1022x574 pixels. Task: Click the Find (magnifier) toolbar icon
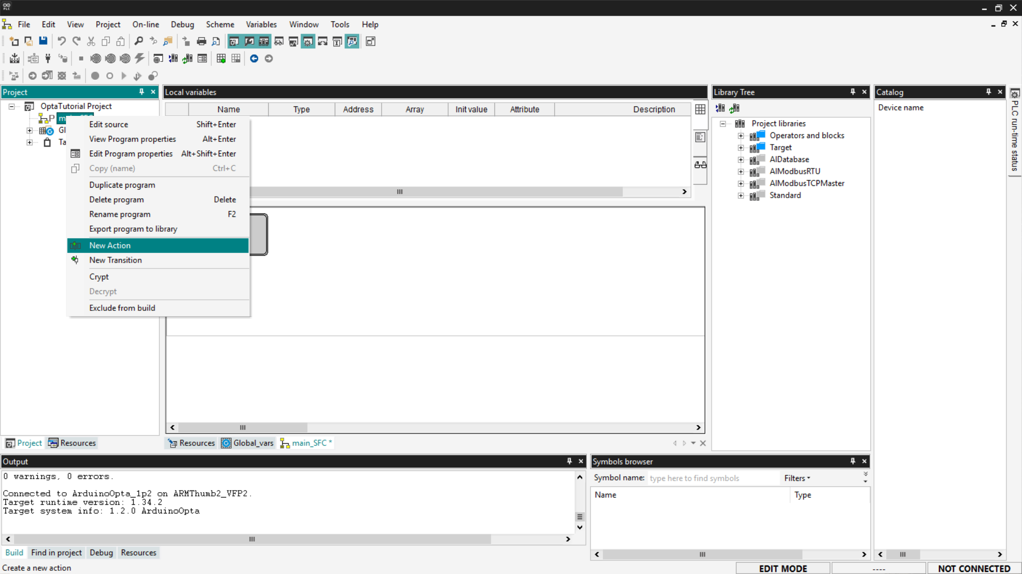[138, 41]
